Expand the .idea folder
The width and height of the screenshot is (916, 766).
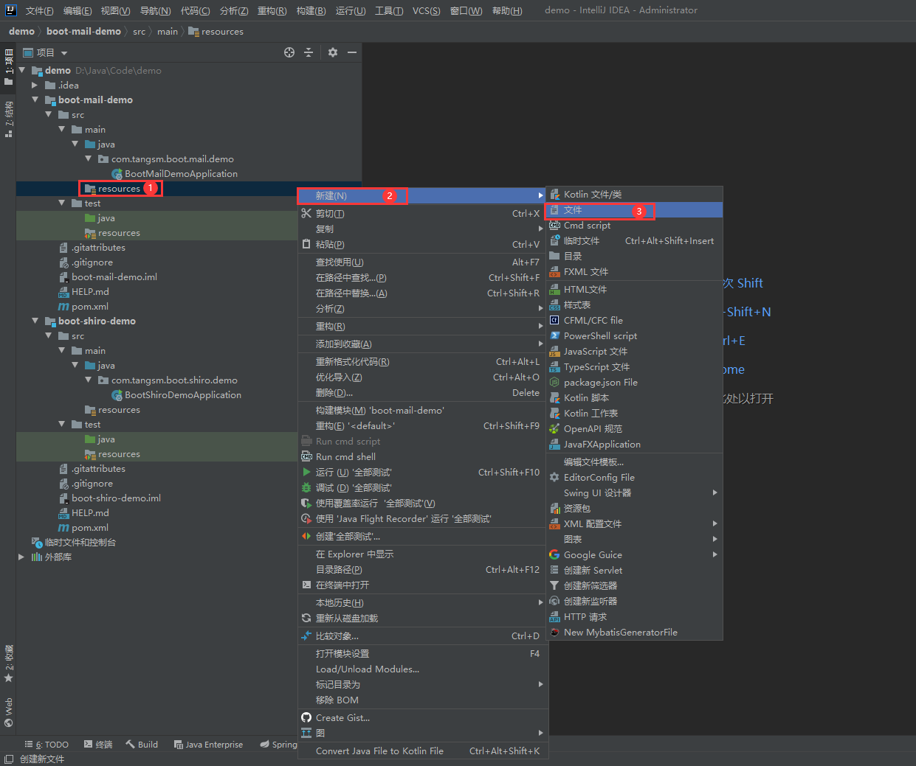(x=35, y=85)
